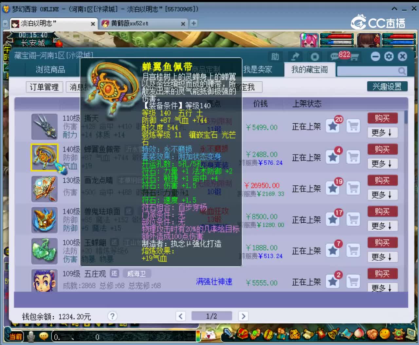Select the 玉蝶翩 item thumbnail

tap(45, 251)
